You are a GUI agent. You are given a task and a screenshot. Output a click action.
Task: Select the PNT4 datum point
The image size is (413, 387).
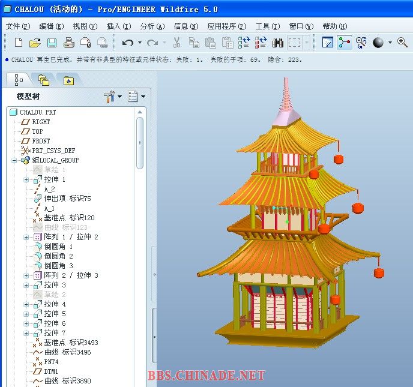pyautogui.click(x=51, y=362)
